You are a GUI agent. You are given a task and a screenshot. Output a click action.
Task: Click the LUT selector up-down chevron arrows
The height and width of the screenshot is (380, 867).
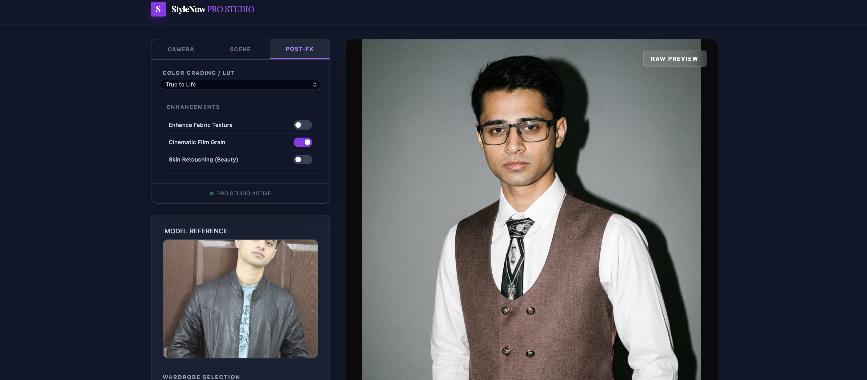(315, 85)
